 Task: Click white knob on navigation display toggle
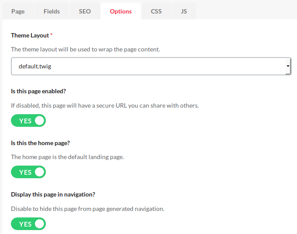pyautogui.click(x=39, y=224)
